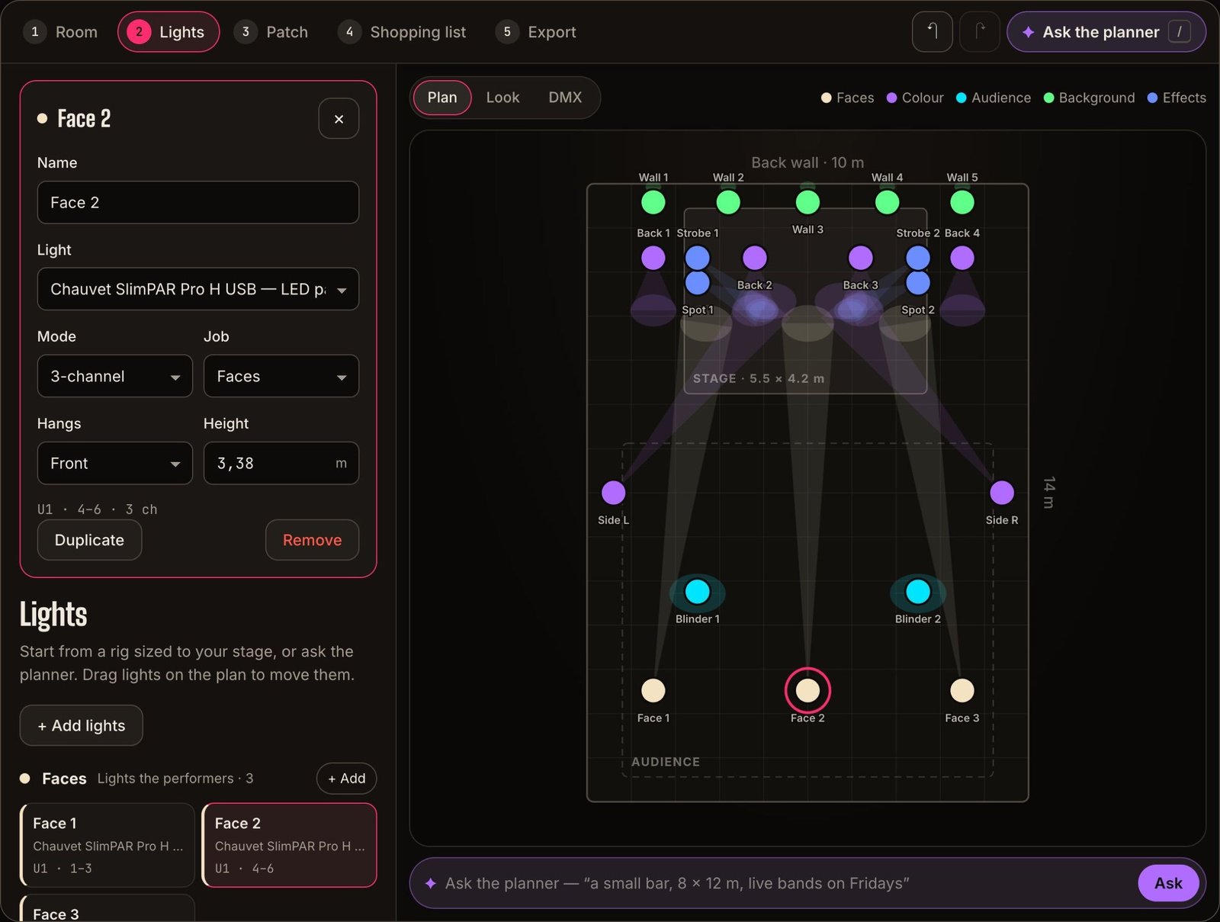
Task: Click the Duplicate button
Action: [x=89, y=540]
